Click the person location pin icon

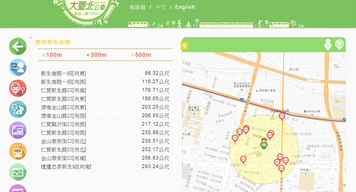point(328,45)
